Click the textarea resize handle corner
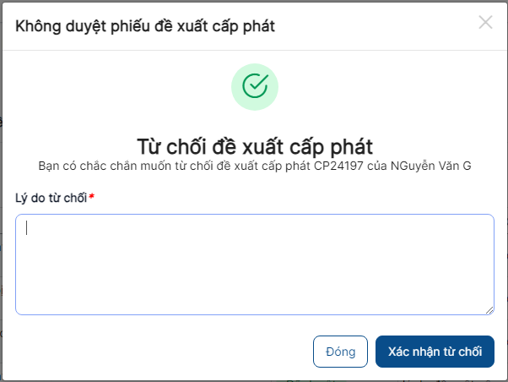508x382 pixels. coord(489,311)
